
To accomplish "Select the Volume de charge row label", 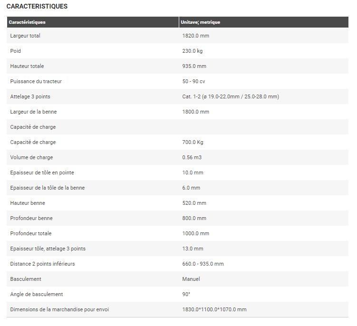I will point(31,157).
